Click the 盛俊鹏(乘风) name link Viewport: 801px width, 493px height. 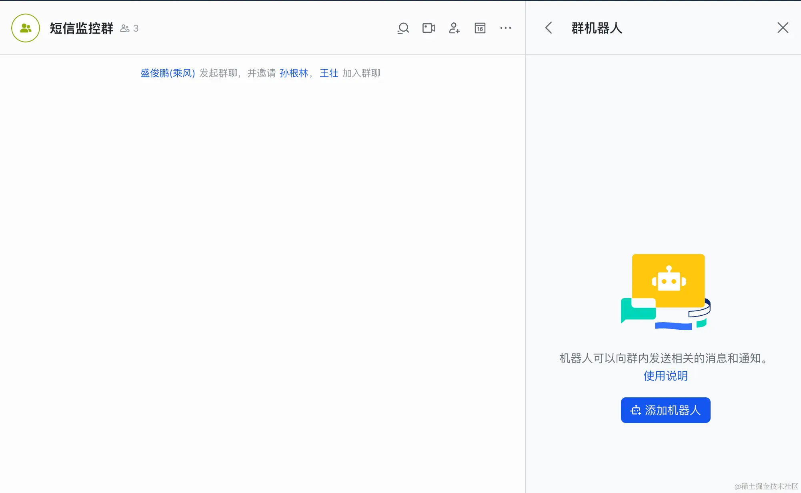(x=168, y=73)
